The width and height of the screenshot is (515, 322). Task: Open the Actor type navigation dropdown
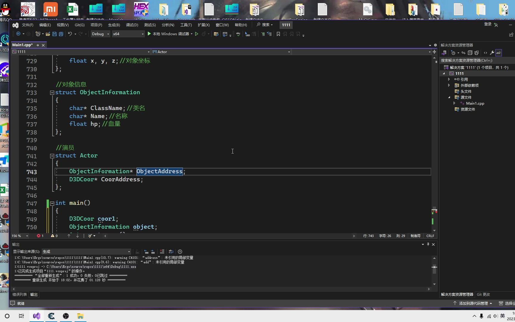(221, 52)
